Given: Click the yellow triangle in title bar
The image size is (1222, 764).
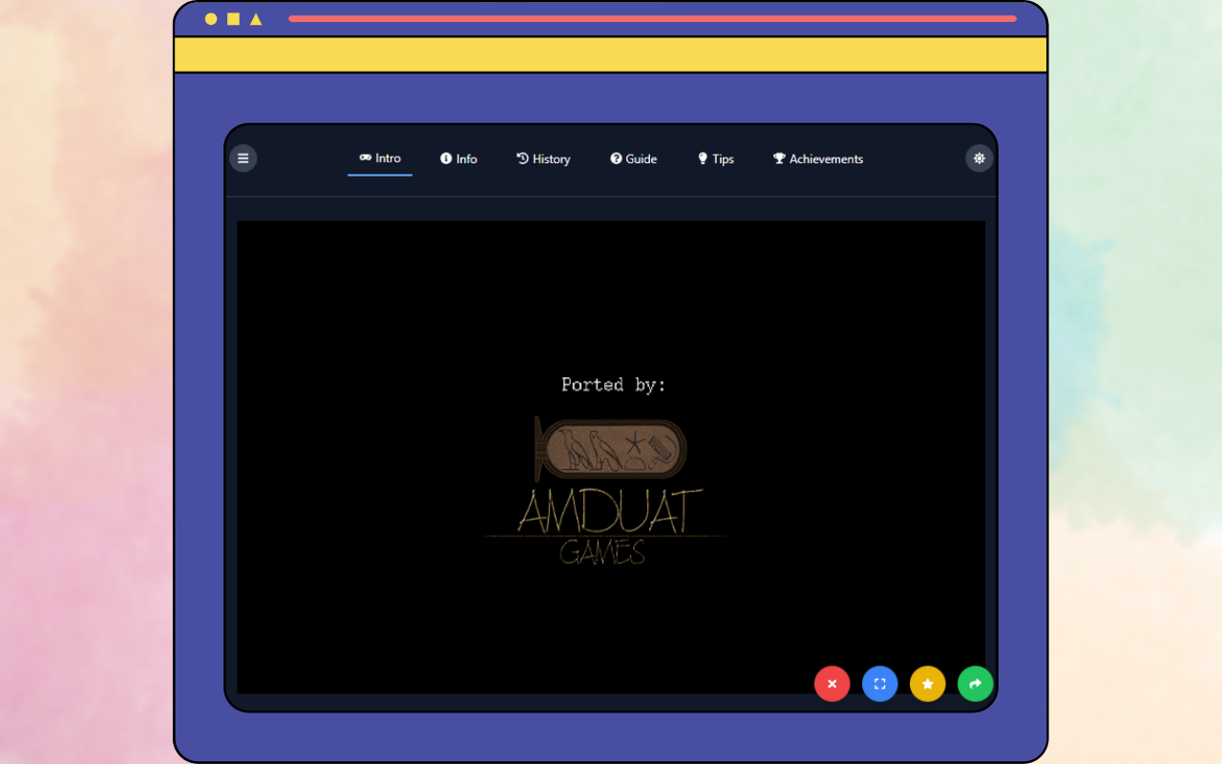Looking at the screenshot, I should click(256, 19).
